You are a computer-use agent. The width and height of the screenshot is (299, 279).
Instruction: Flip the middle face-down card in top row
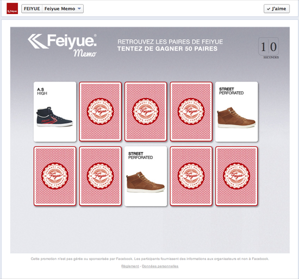tap(146, 112)
